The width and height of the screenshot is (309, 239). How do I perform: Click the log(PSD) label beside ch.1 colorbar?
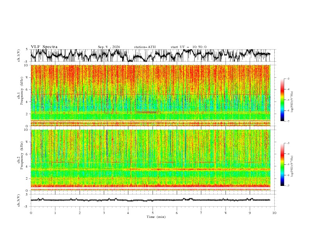(292, 102)
